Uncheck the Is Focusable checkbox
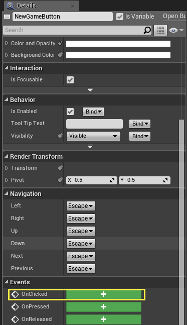The width and height of the screenshot is (187, 325). (70, 80)
